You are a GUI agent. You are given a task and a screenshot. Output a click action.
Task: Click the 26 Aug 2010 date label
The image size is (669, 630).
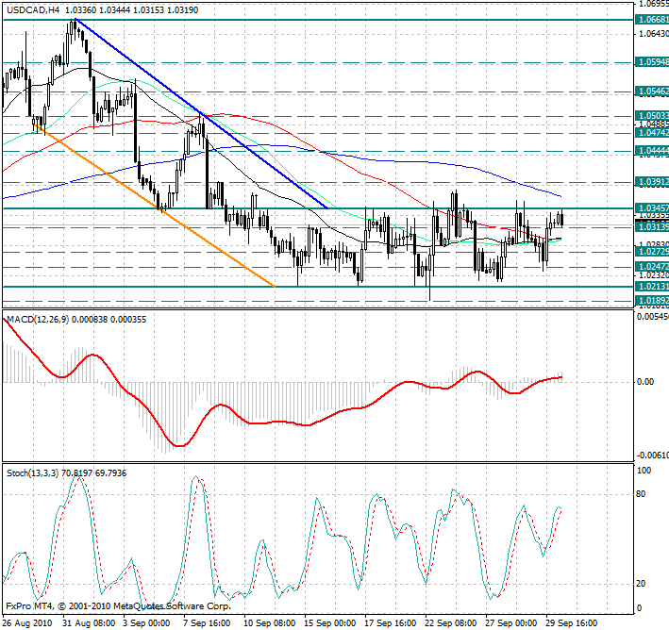(26, 623)
